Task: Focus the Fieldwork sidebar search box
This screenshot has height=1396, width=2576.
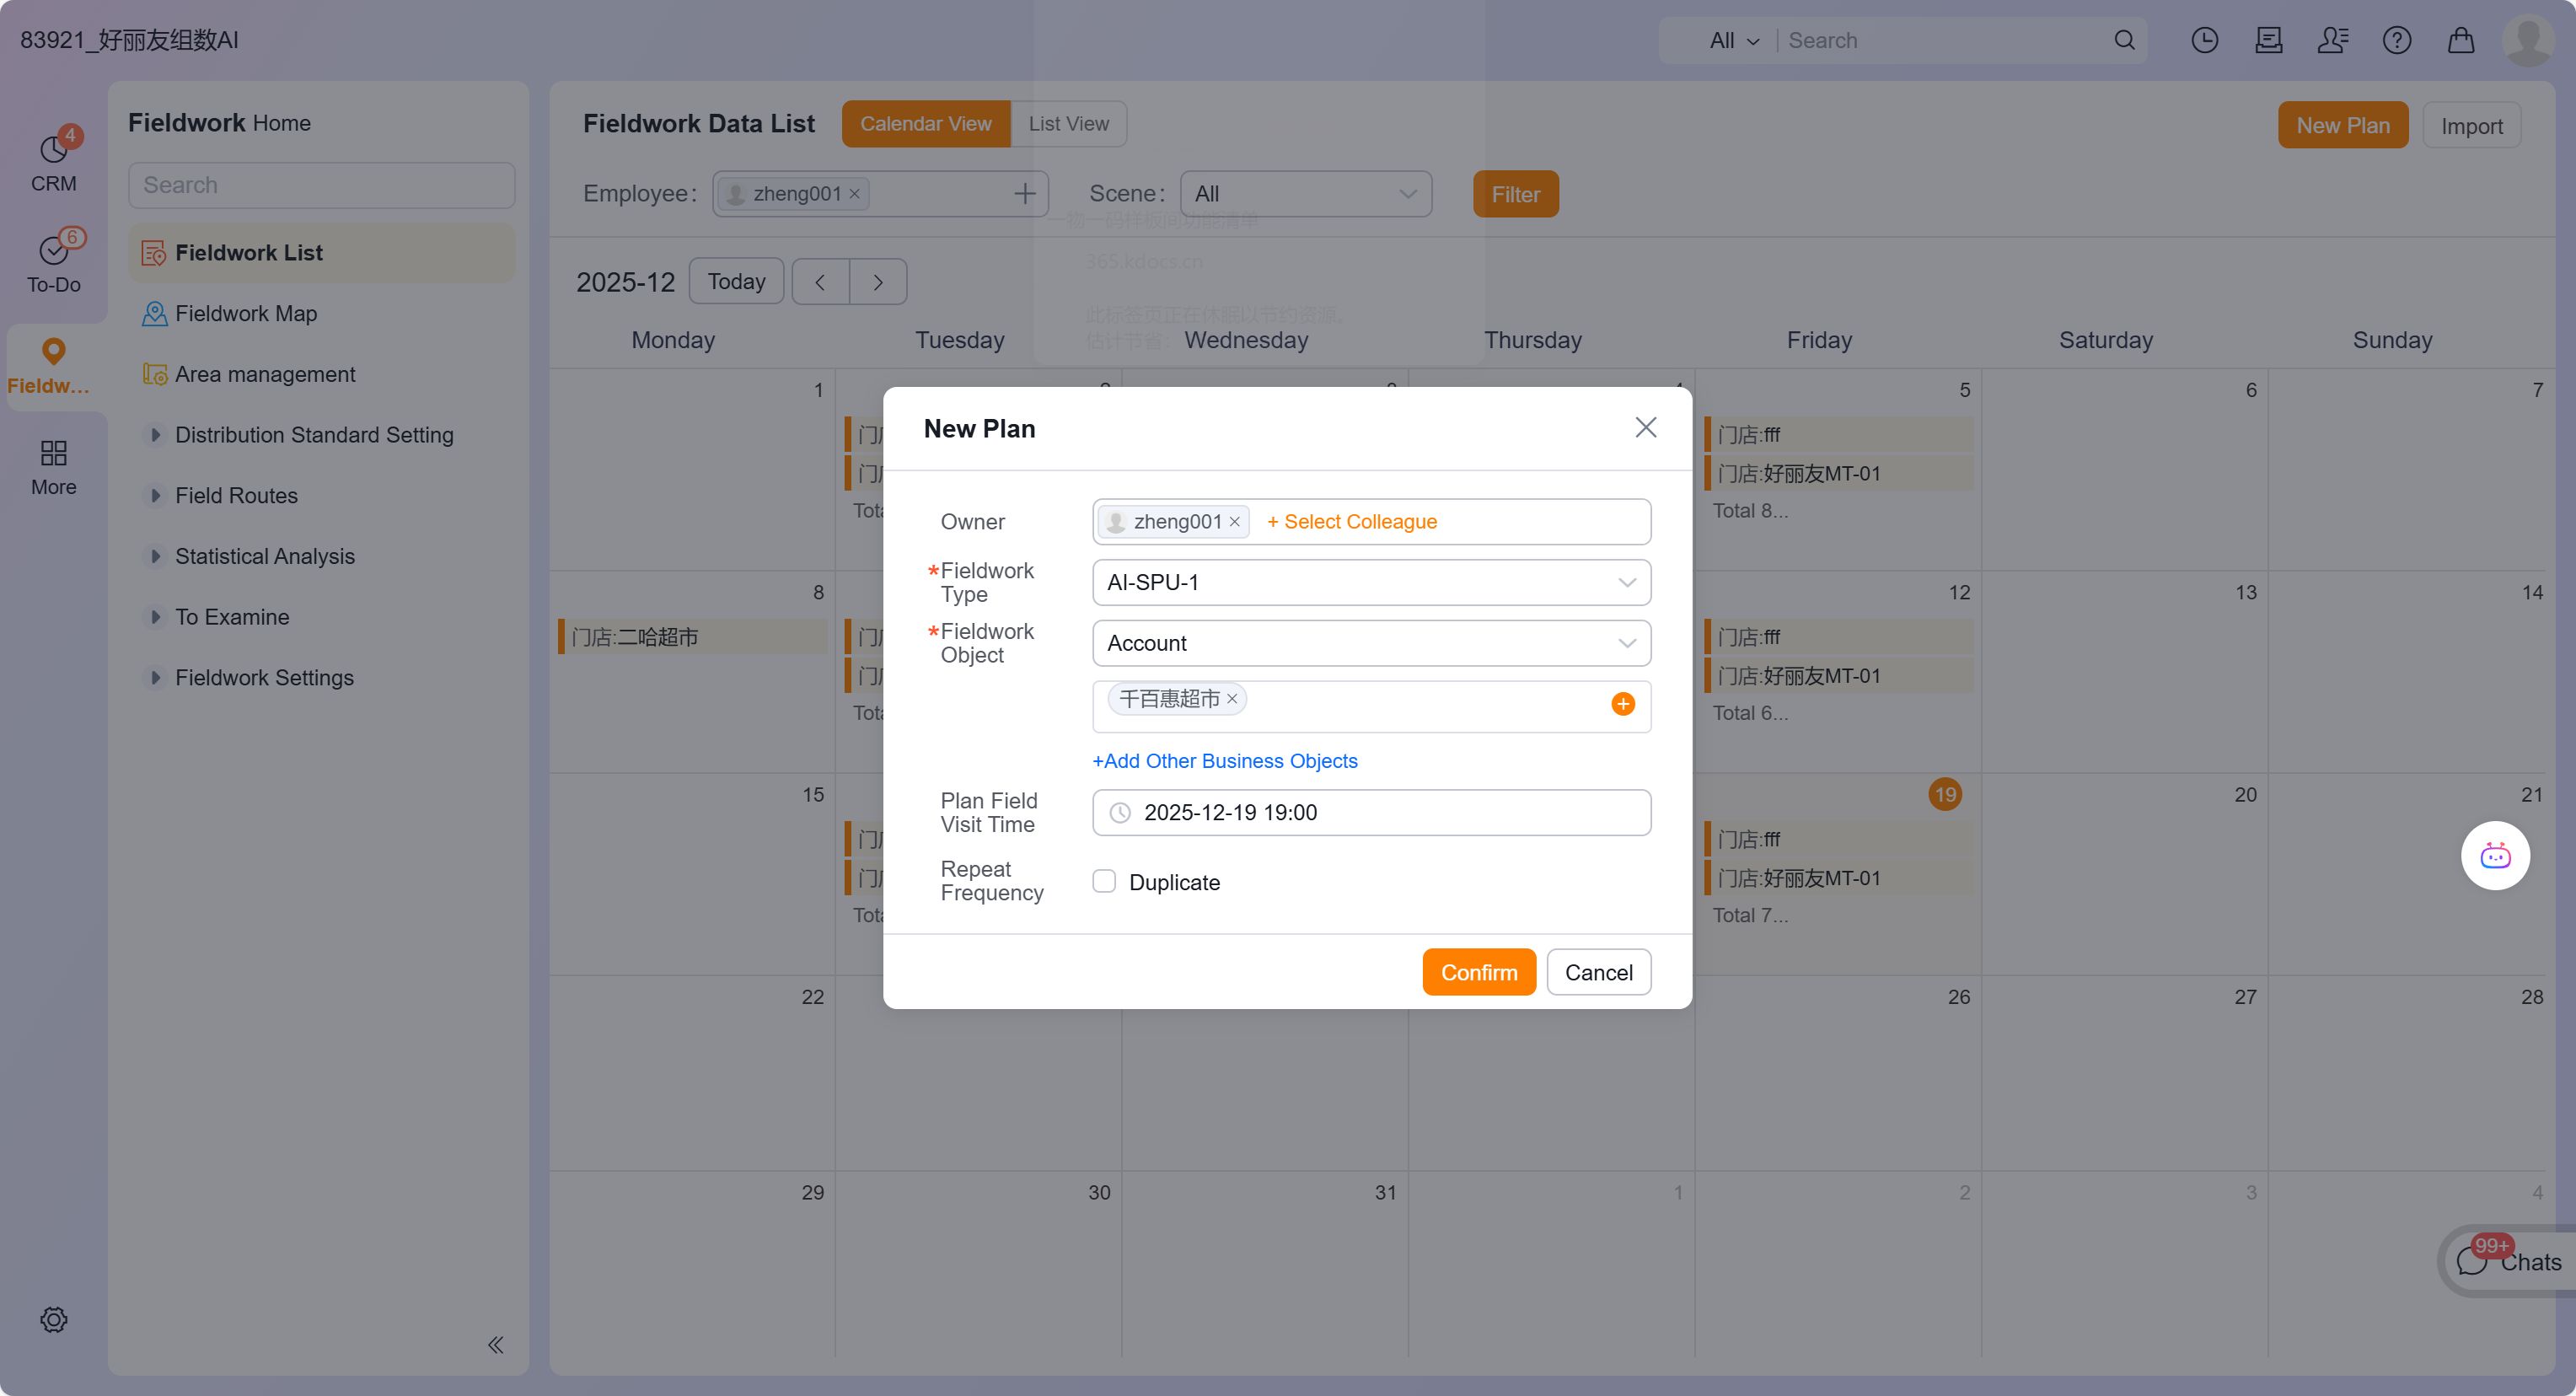Action: 321,186
